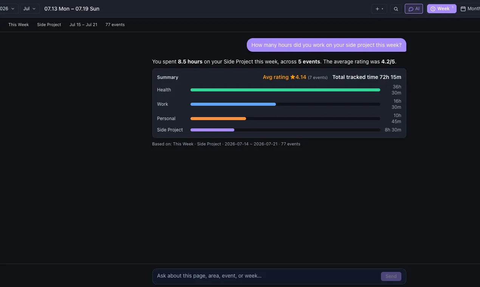Click the Jul 15 – Jul 21 chip
Image resolution: width=480 pixels, height=287 pixels.
pos(83,25)
